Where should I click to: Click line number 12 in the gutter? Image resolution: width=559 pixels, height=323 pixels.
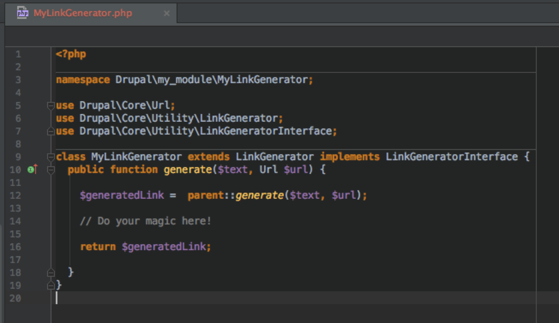15,195
